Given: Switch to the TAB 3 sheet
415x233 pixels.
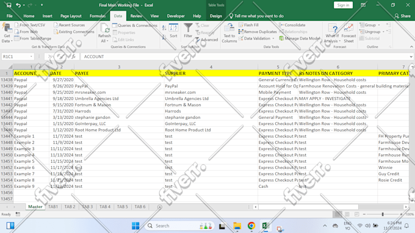Looking at the screenshot, I should [x=87, y=207].
